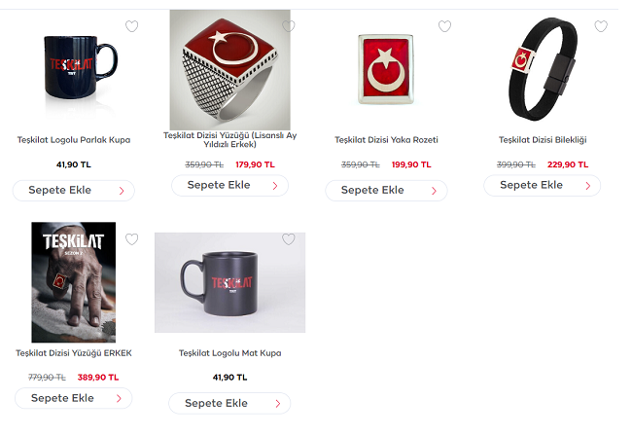Click Sepete Ekle for Yüzüğü ERKEK

pos(74,398)
